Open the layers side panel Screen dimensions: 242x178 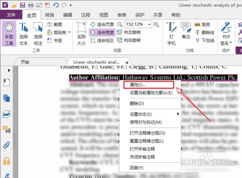pos(7,114)
